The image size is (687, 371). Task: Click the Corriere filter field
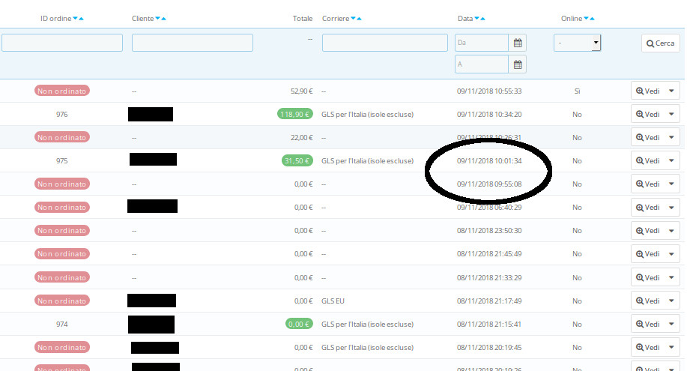tap(384, 43)
